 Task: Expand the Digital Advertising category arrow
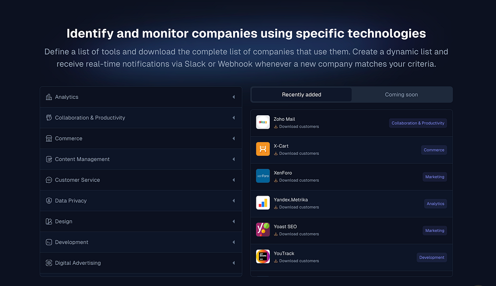click(x=234, y=263)
